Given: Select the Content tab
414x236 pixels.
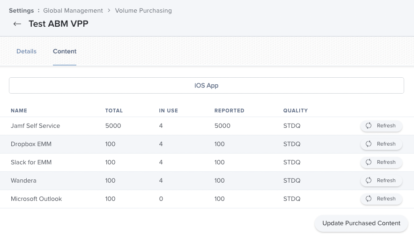Looking at the screenshot, I should (x=65, y=52).
